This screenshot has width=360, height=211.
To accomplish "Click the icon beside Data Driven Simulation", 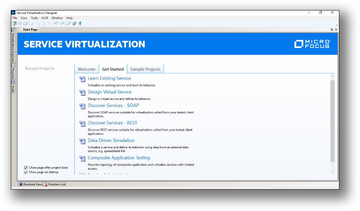I will [x=82, y=141].
